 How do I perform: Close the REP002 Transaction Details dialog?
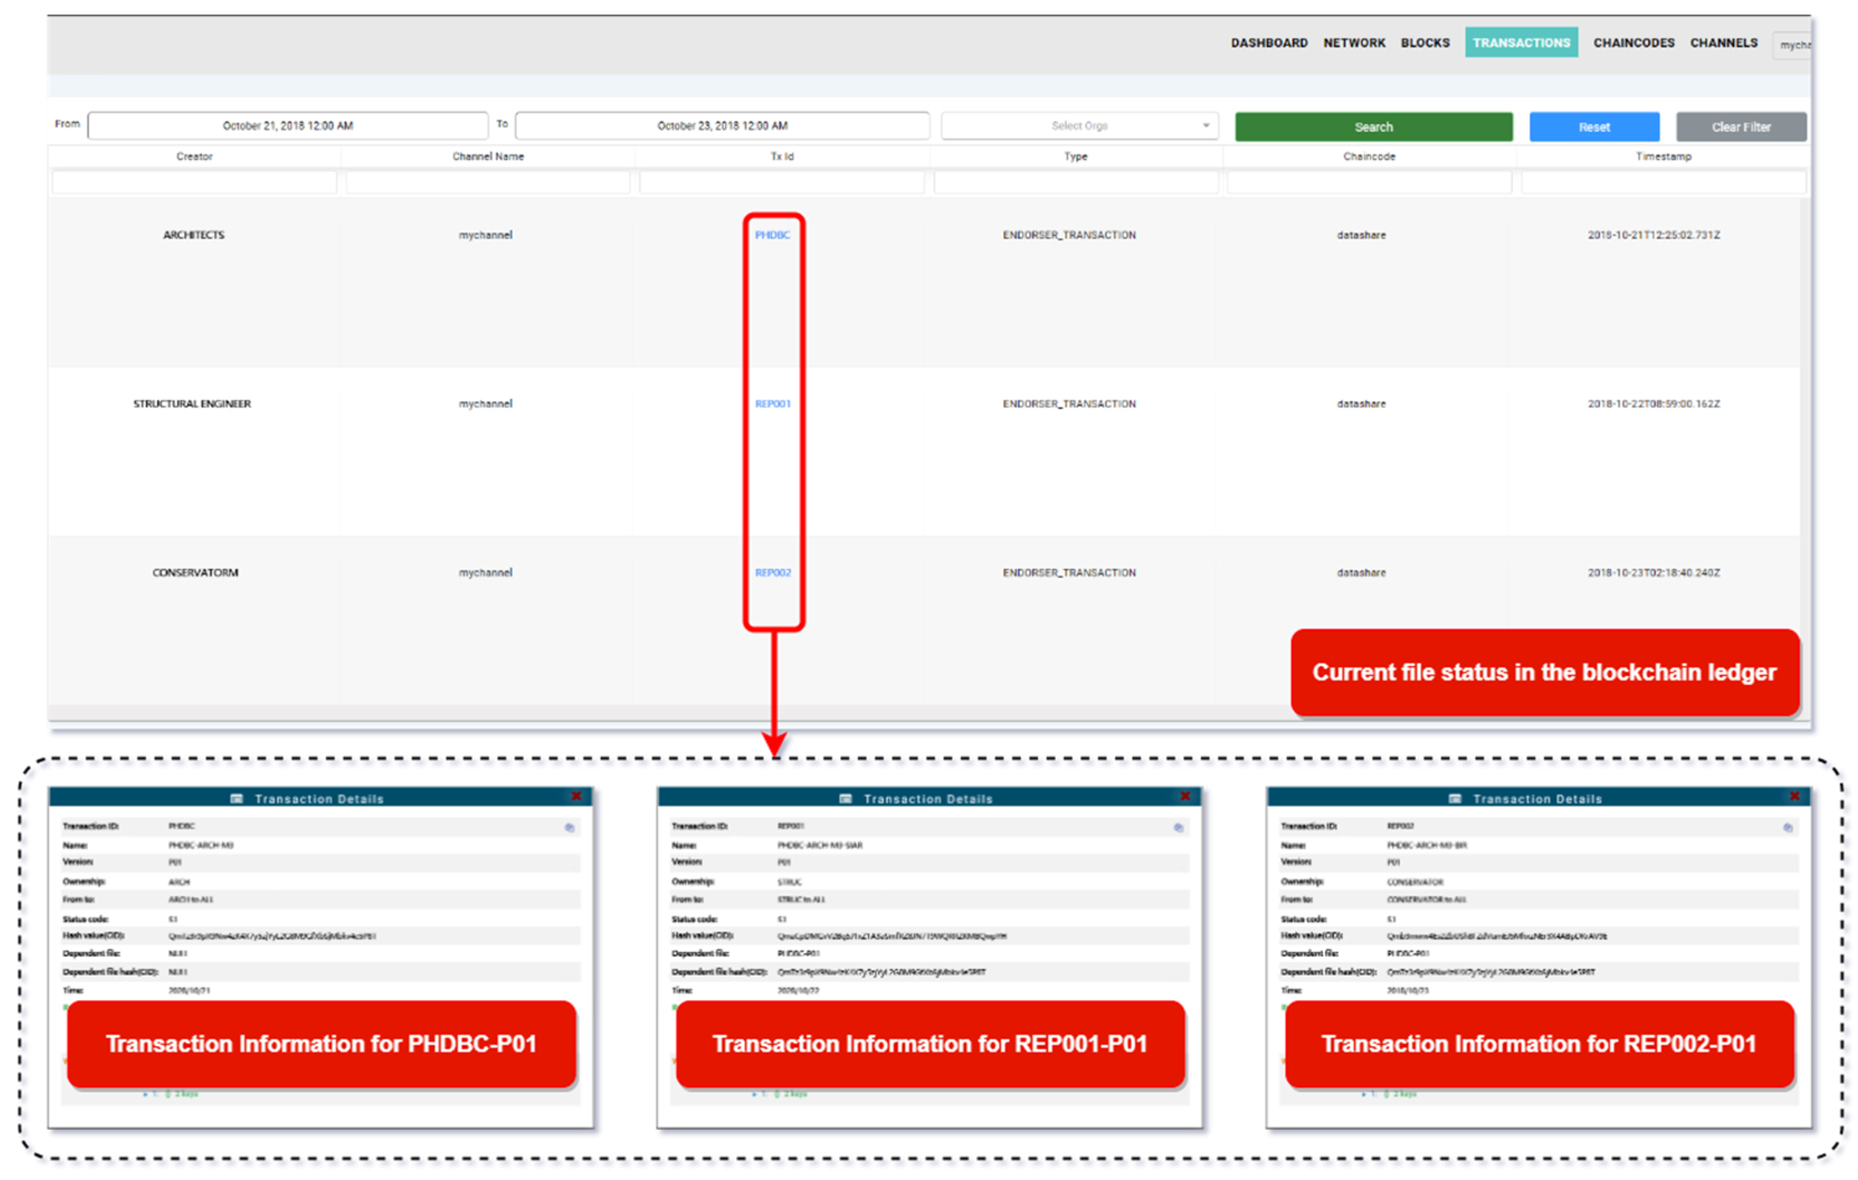[1795, 796]
